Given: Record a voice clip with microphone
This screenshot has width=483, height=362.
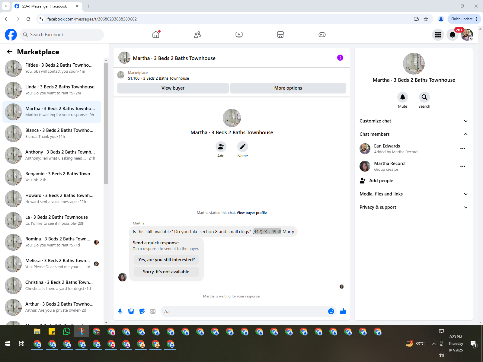Looking at the screenshot, I should pyautogui.click(x=120, y=311).
